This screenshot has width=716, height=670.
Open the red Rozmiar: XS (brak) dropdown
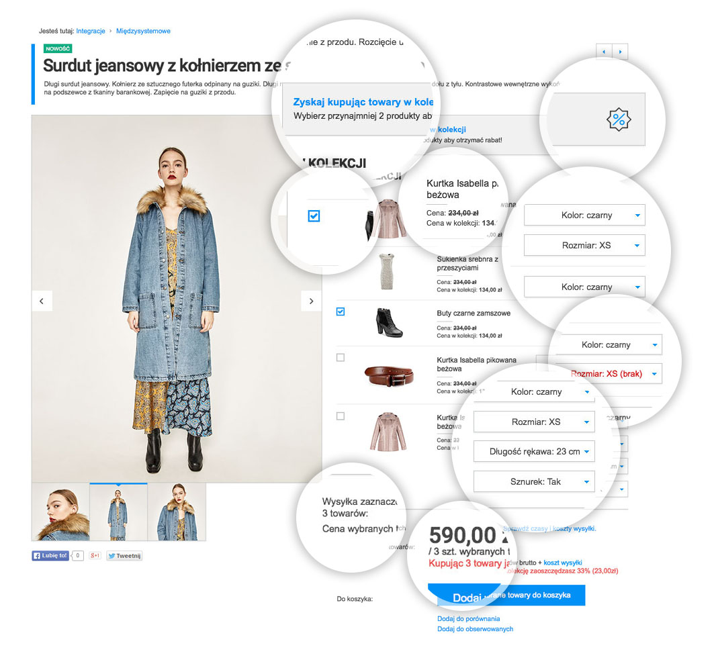click(611, 374)
